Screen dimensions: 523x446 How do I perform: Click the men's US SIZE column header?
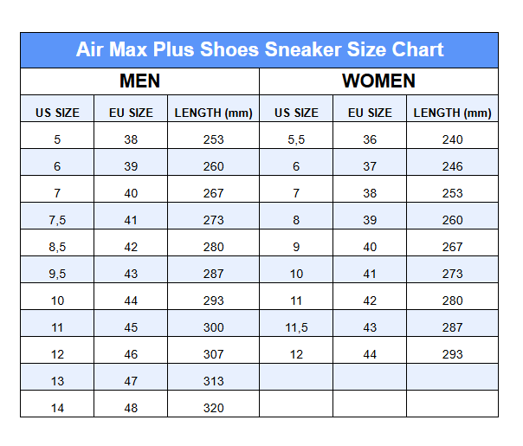click(x=57, y=113)
